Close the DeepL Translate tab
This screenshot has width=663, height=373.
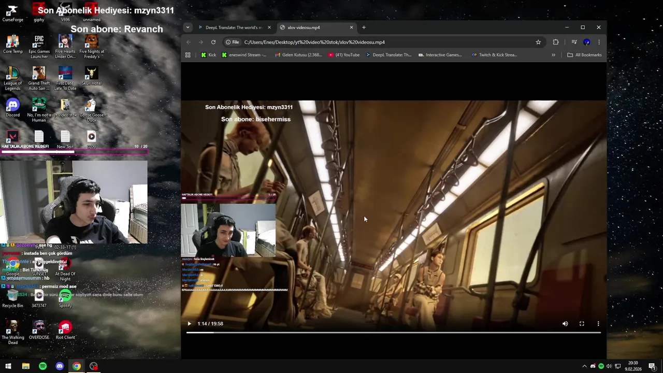(269, 27)
